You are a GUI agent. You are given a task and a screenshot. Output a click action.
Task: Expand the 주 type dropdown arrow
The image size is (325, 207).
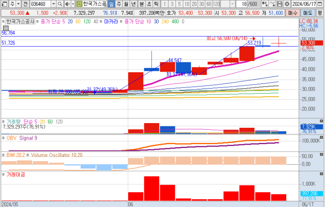pyautogui.click(x=18, y=4)
